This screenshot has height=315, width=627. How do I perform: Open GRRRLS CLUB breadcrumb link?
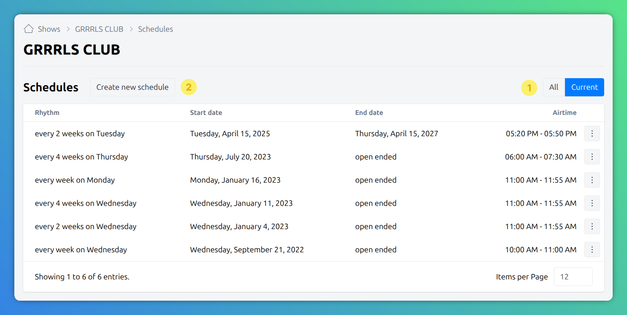(99, 29)
